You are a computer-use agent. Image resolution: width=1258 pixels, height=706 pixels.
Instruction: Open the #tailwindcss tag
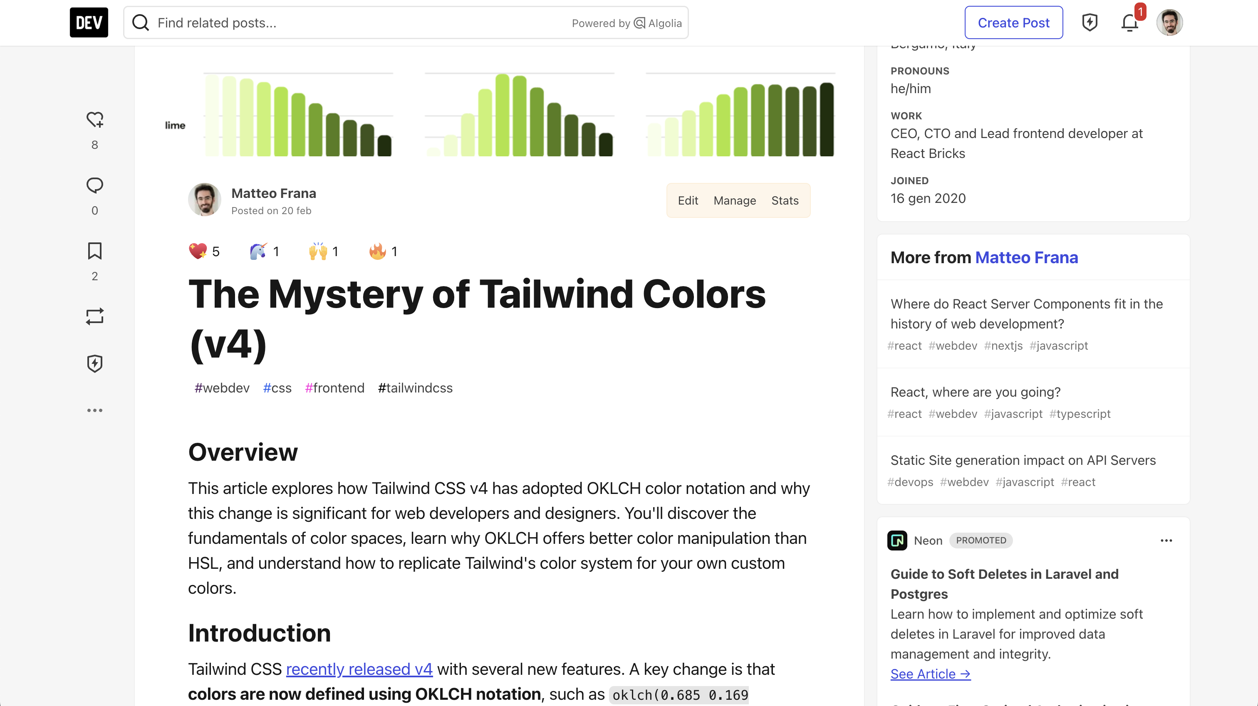coord(415,388)
